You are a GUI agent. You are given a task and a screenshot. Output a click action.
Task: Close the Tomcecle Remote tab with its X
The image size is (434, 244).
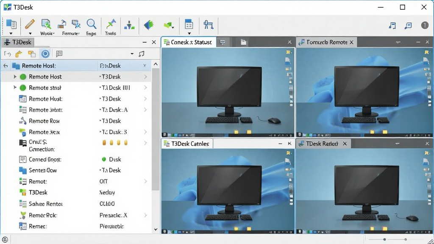pyautogui.click(x=351, y=42)
